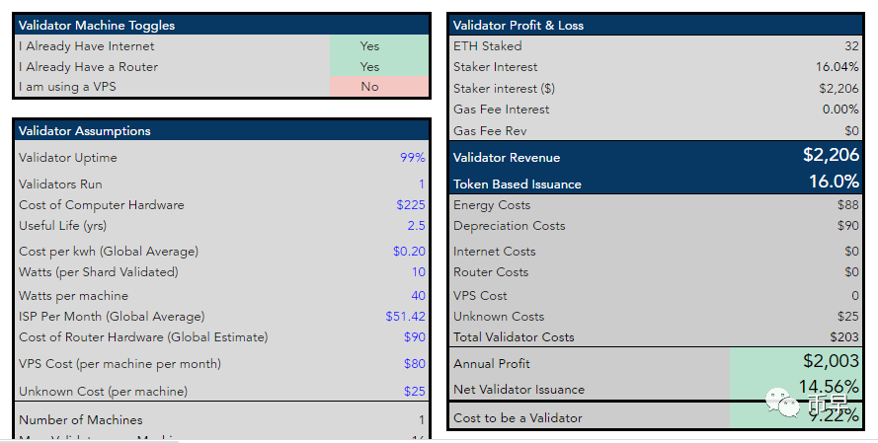
Task: Select the ETH Staked value 32
Action: [851, 46]
